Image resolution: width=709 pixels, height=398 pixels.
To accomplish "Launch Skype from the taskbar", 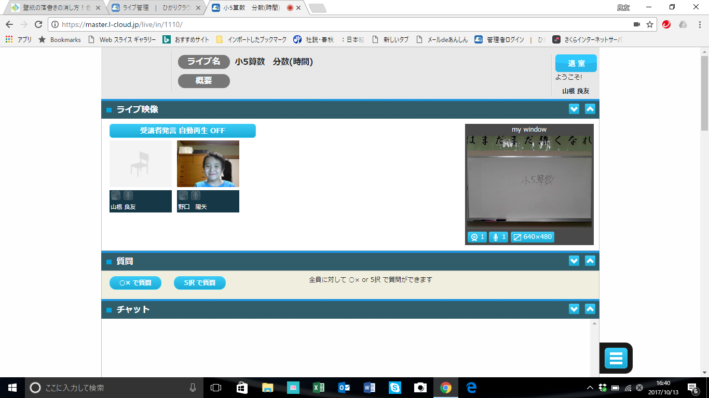I will click(394, 388).
